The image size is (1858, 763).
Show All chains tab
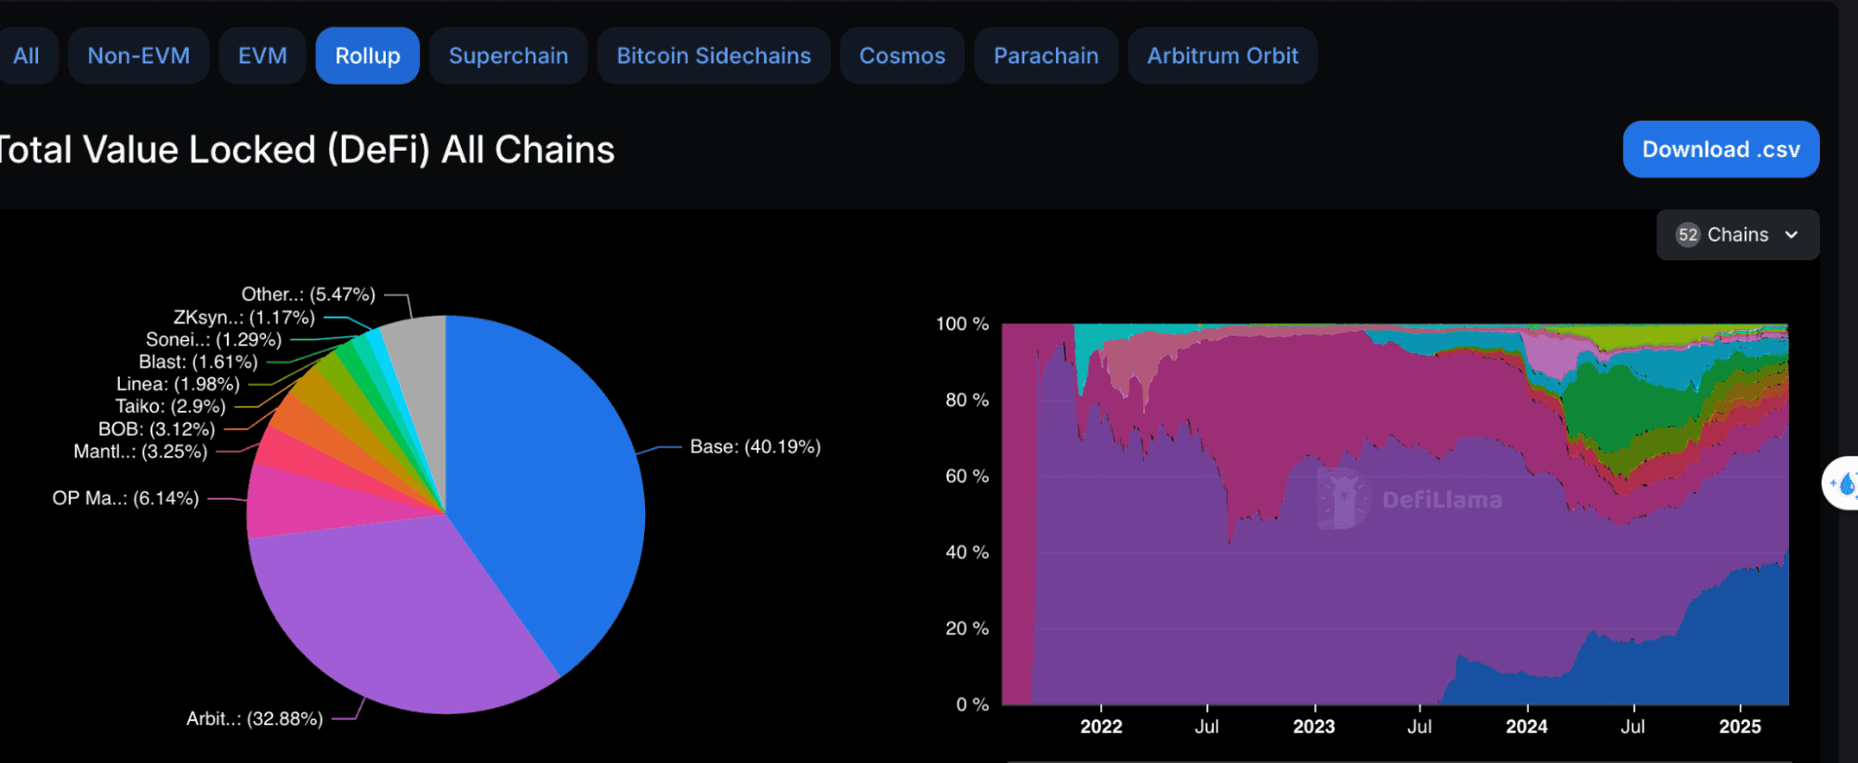tap(26, 56)
